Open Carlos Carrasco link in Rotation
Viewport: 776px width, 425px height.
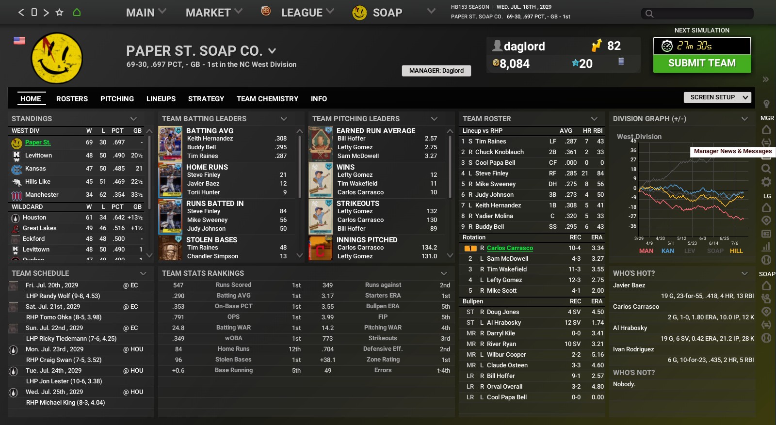pos(510,248)
